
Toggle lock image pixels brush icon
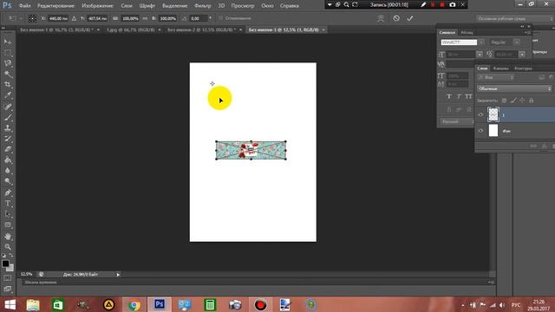513,101
